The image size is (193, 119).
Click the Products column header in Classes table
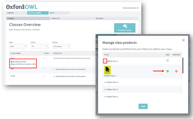(58, 53)
